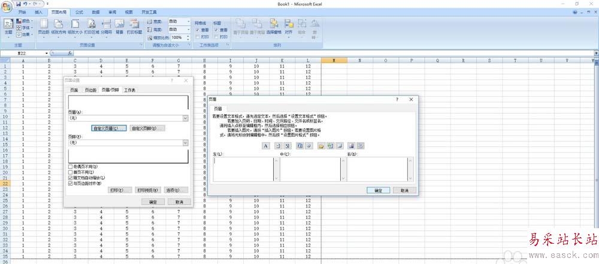Image resolution: width=599 pixels, height=264 pixels.
Task: Open the paper Size (纸张大小) ribbon button
Action: pos(75,28)
